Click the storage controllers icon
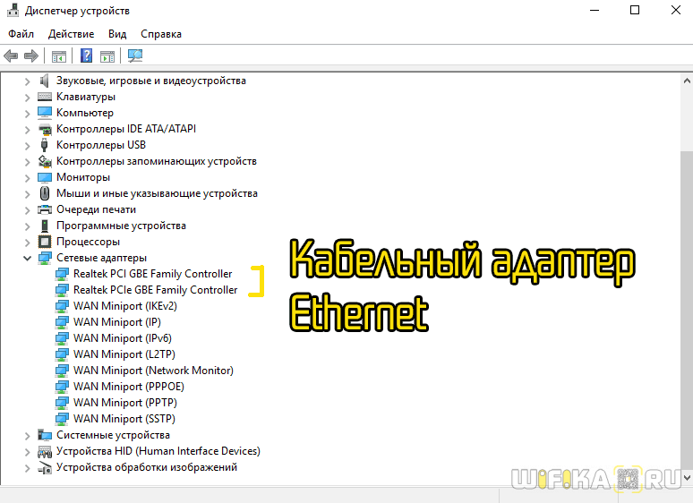Image resolution: width=693 pixels, height=503 pixels. [45, 161]
